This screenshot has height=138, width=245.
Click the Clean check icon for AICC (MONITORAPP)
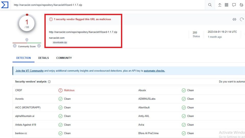click(x=60, y=108)
